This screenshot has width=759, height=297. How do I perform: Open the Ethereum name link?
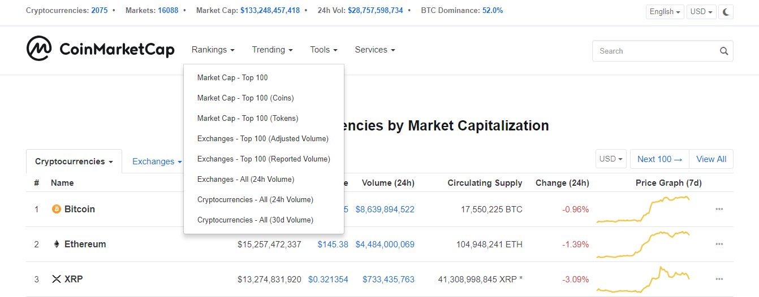coord(85,244)
